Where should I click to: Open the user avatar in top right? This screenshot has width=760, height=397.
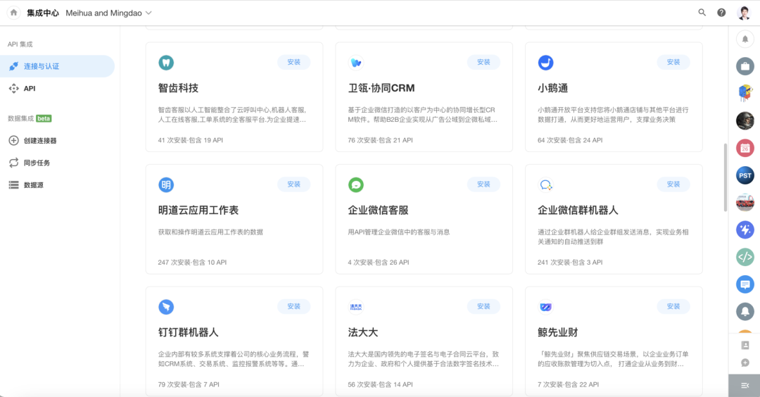[744, 13]
